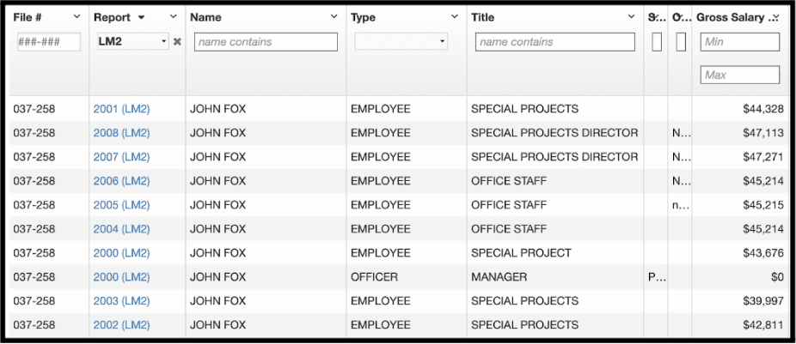Open the File # column menu
The width and height of the screenshot is (796, 344).
77,17
